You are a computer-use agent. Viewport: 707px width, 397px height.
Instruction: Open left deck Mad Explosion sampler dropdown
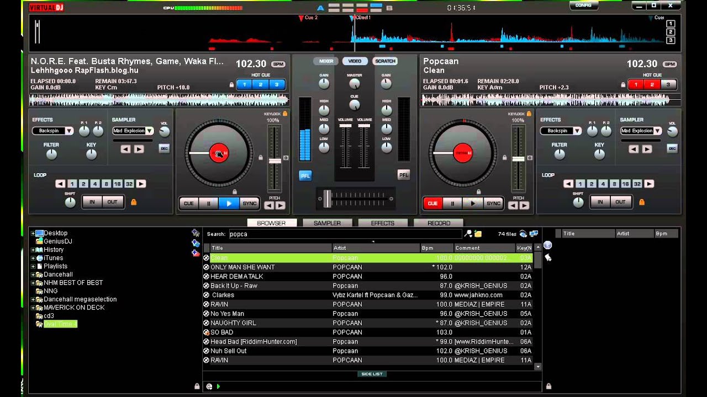[149, 131]
